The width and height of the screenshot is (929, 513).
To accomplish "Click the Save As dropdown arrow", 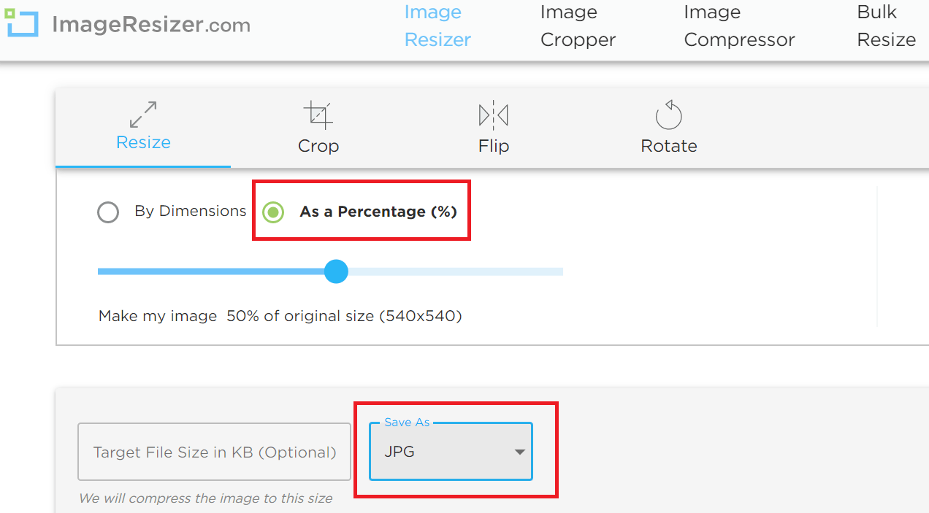I will coord(519,452).
